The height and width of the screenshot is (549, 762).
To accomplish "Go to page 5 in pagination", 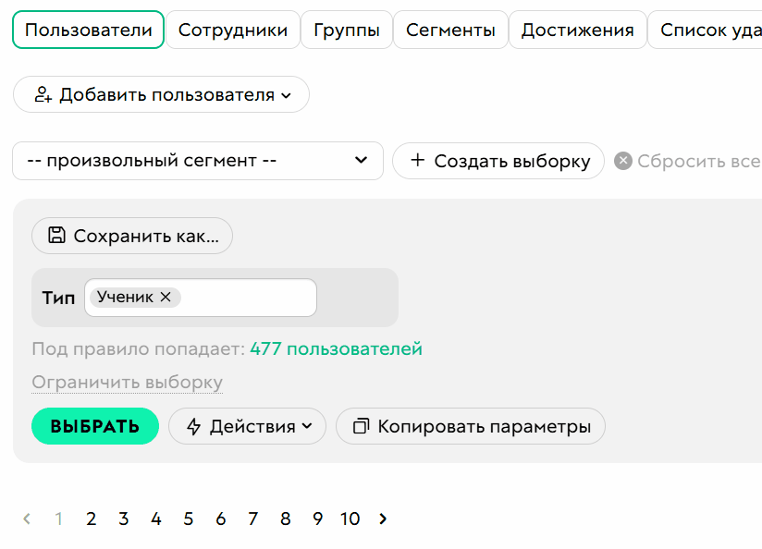I will [188, 519].
